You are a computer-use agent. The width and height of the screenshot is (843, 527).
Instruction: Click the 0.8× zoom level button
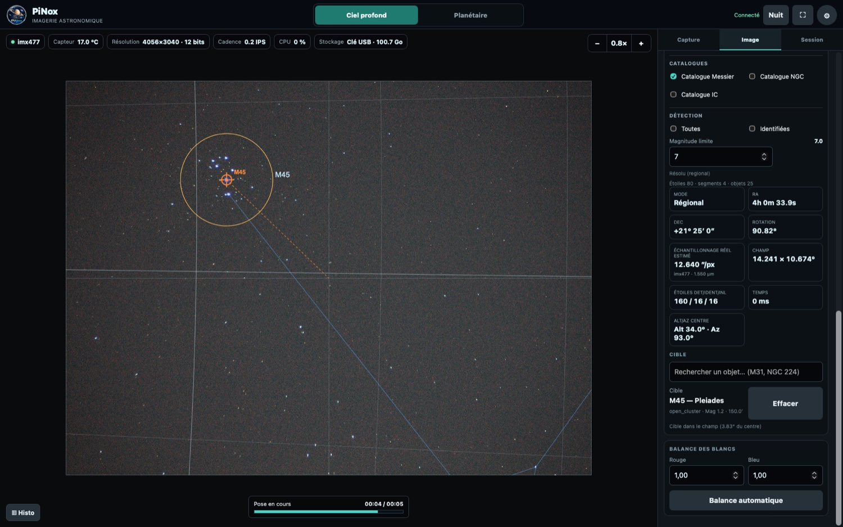pyautogui.click(x=619, y=43)
